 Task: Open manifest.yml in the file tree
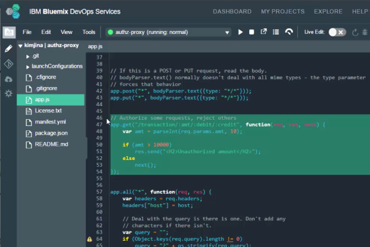tap(51, 122)
